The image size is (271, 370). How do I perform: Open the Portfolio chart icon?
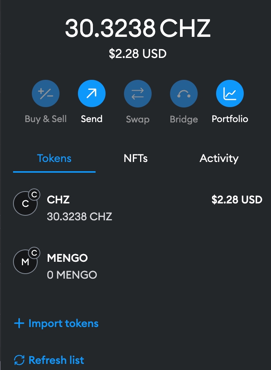230,93
